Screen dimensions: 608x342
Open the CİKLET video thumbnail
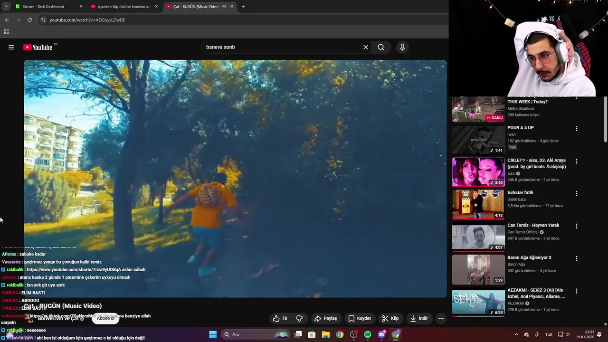coord(478,172)
